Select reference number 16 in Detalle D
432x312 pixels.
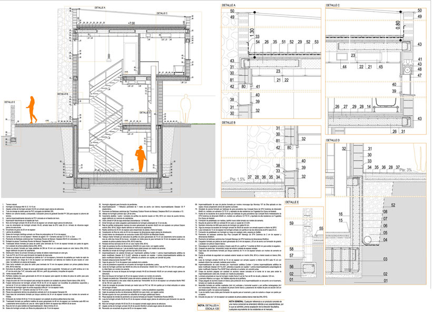point(340,214)
